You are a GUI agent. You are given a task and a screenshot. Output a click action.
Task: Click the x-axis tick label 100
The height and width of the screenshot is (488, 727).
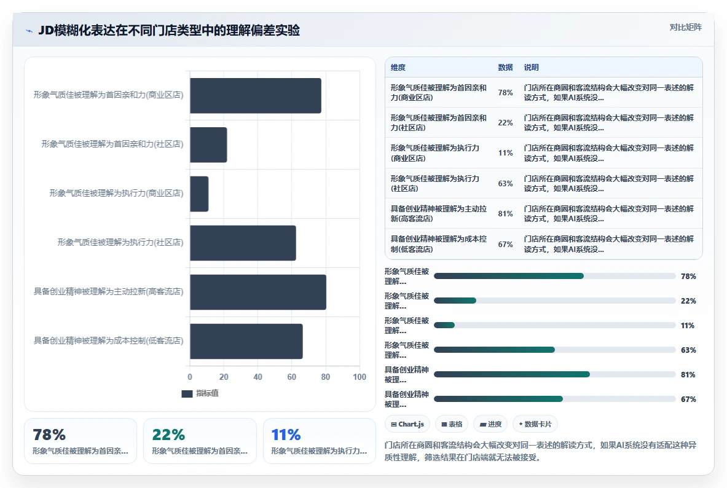360,377
